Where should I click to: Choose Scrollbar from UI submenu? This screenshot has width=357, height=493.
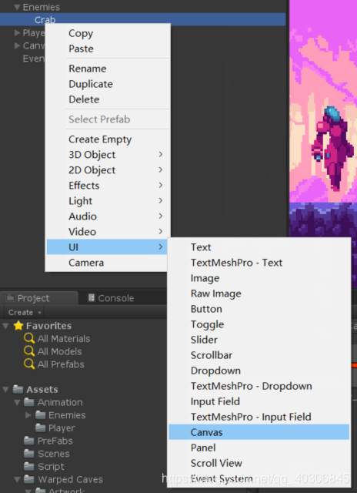(259, 355)
